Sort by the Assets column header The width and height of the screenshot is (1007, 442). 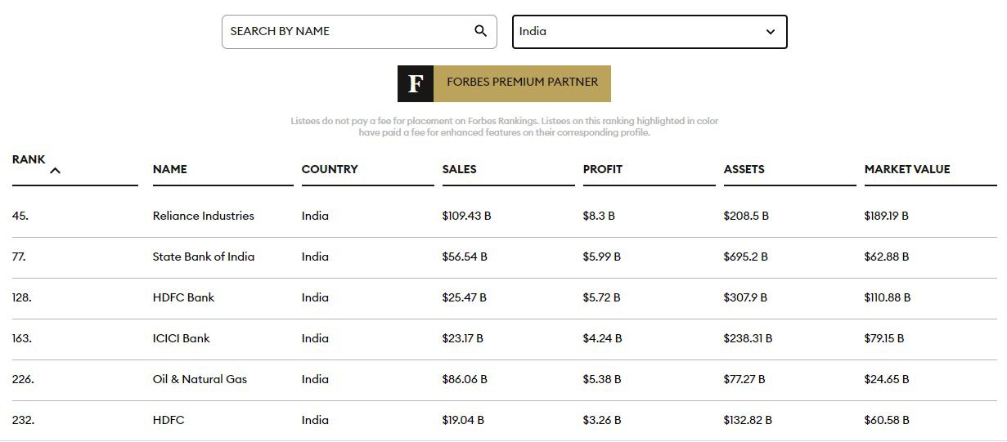[744, 169]
